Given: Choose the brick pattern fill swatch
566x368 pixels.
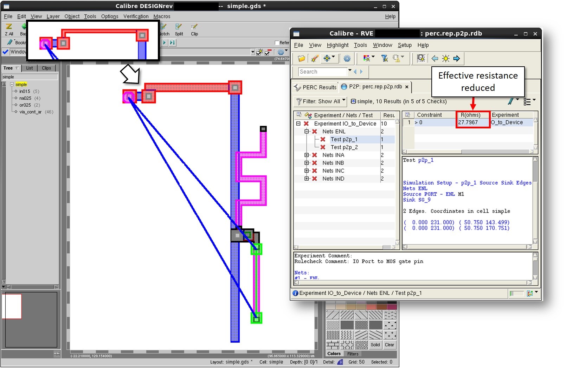Looking at the screenshot, I should tap(333, 345).
